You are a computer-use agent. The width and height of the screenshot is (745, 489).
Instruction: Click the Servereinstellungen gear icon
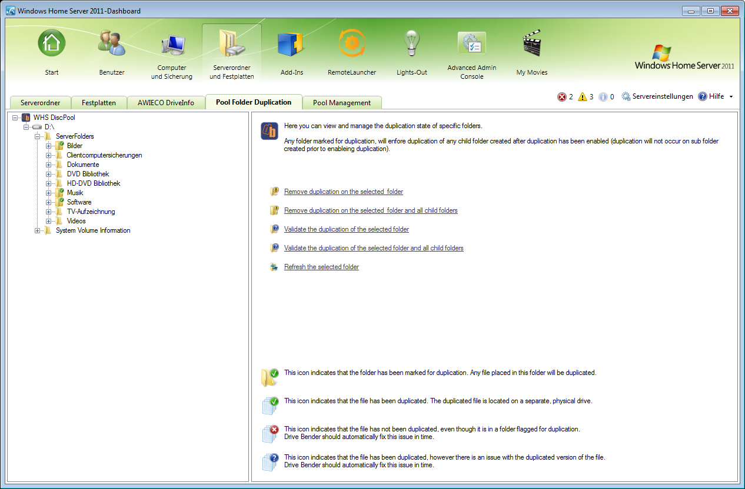(x=626, y=96)
